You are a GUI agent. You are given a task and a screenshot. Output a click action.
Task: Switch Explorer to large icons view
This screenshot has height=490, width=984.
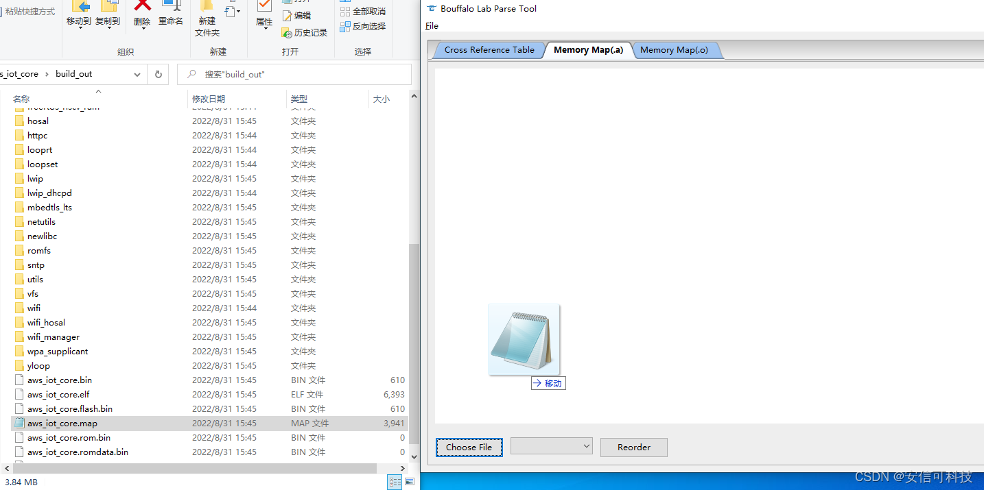(x=409, y=482)
